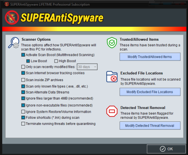Image resolution: width=188 pixels, height=155 pixels.
Task: Enable Terminate running threats before quarantining
Action: 23,124
